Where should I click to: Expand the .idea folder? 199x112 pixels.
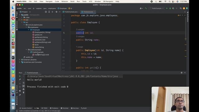22,17
